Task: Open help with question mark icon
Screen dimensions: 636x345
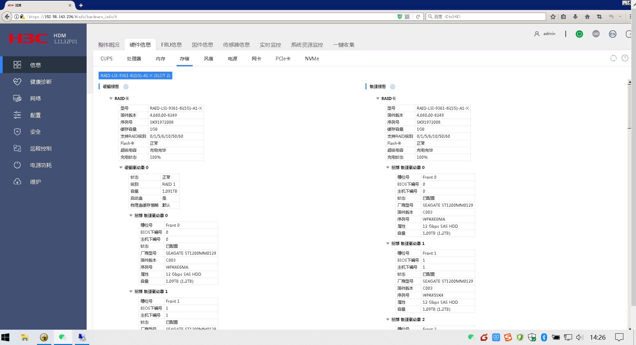Action: pyautogui.click(x=625, y=58)
